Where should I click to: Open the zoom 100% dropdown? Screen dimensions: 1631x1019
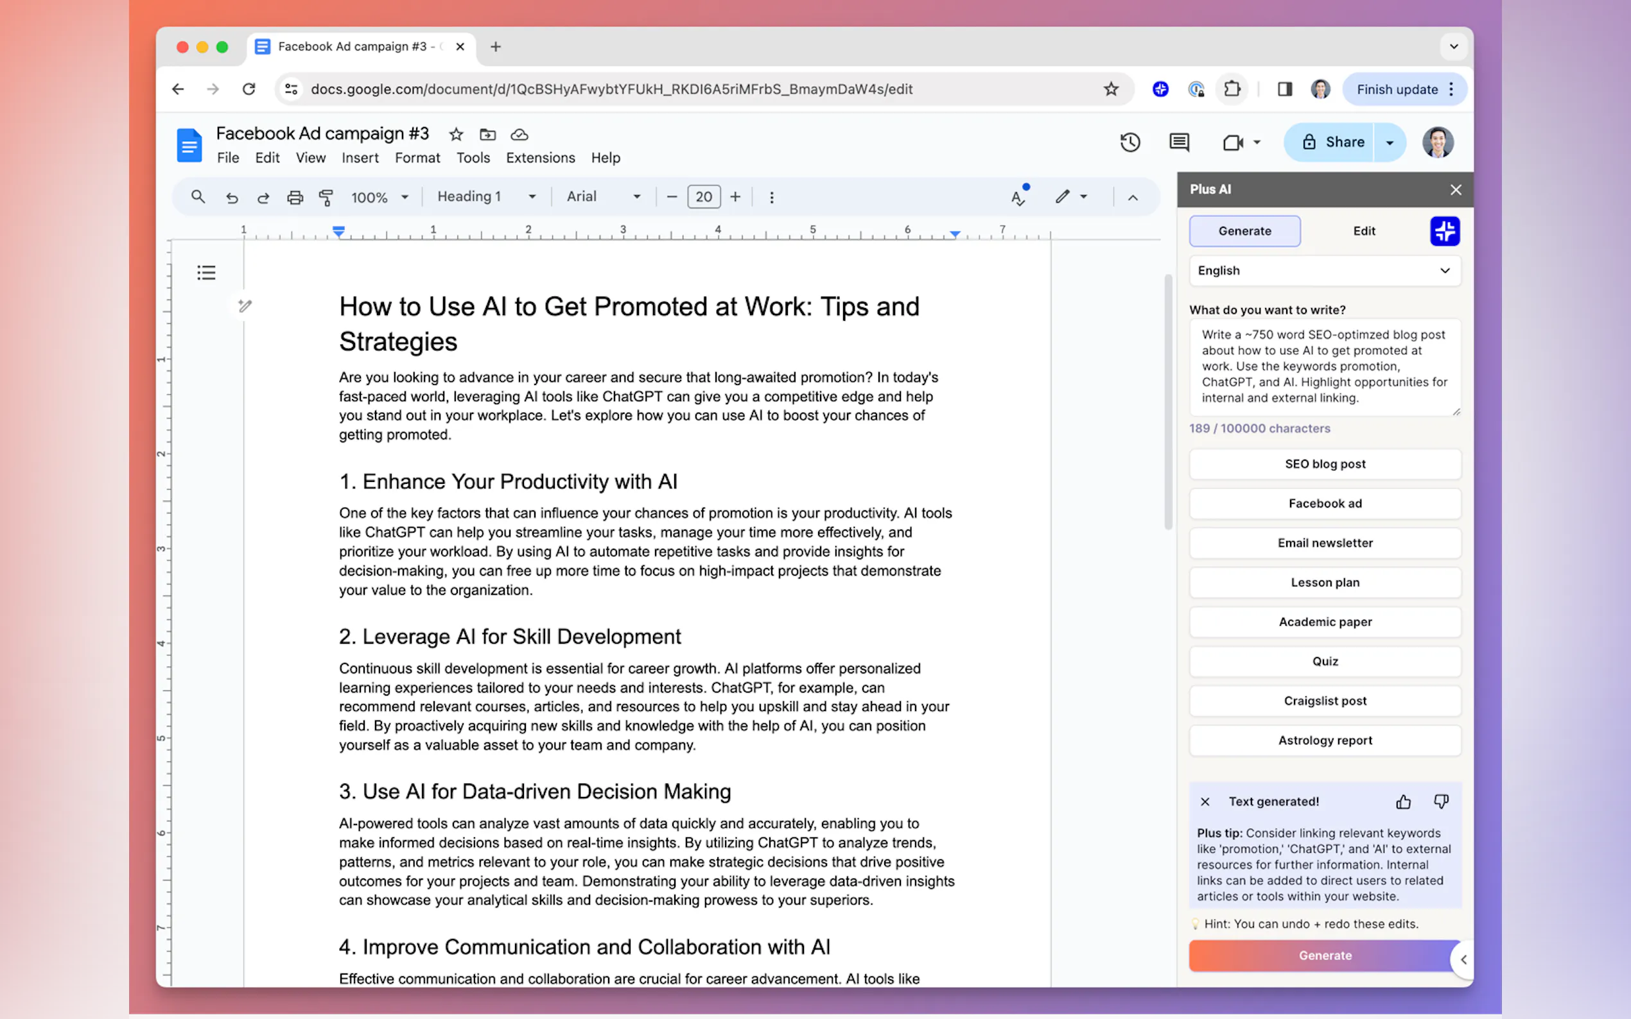(380, 198)
